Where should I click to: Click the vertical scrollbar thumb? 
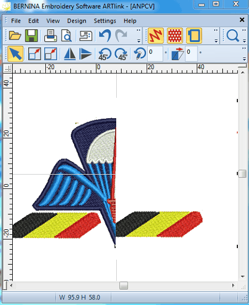(x=242, y=173)
